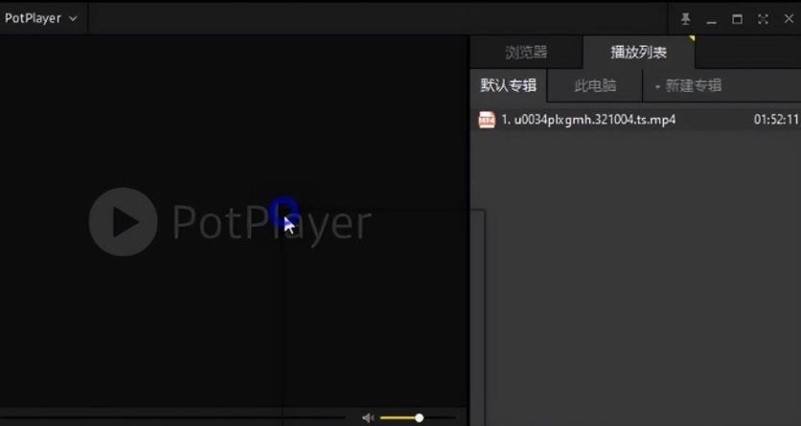The width and height of the screenshot is (801, 426).
Task: Switch to the 浏览器 tab
Action: [x=526, y=52]
